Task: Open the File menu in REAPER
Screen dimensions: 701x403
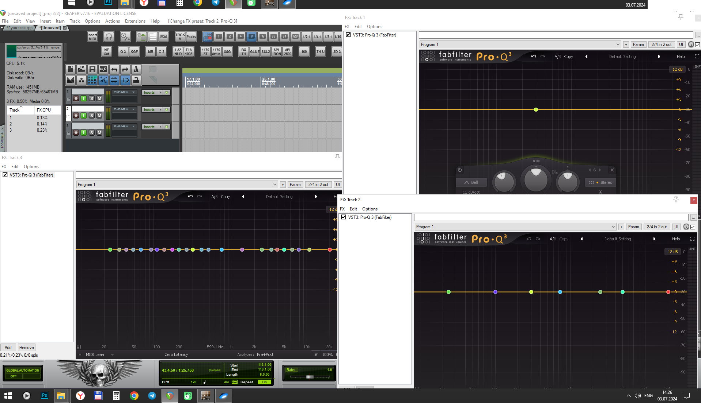Action: pos(5,21)
